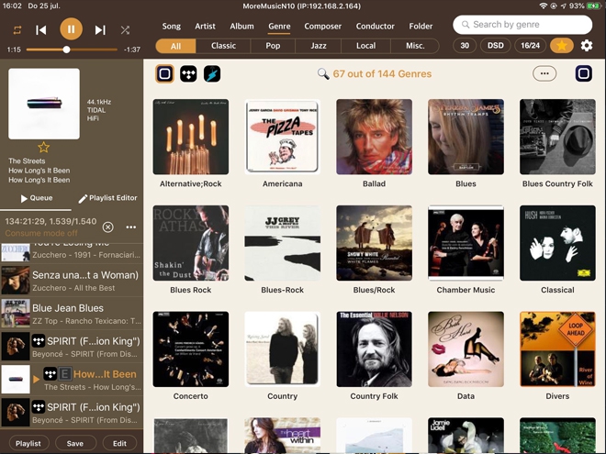The height and width of the screenshot is (454, 606).
Task: Click the magnifier icon beside genre count
Action: click(323, 73)
